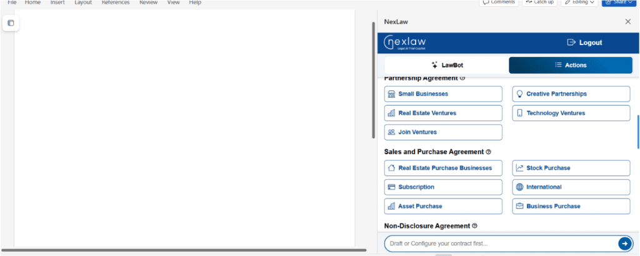Log out of NexLaw
The height and width of the screenshot is (256, 640).
pos(584,42)
